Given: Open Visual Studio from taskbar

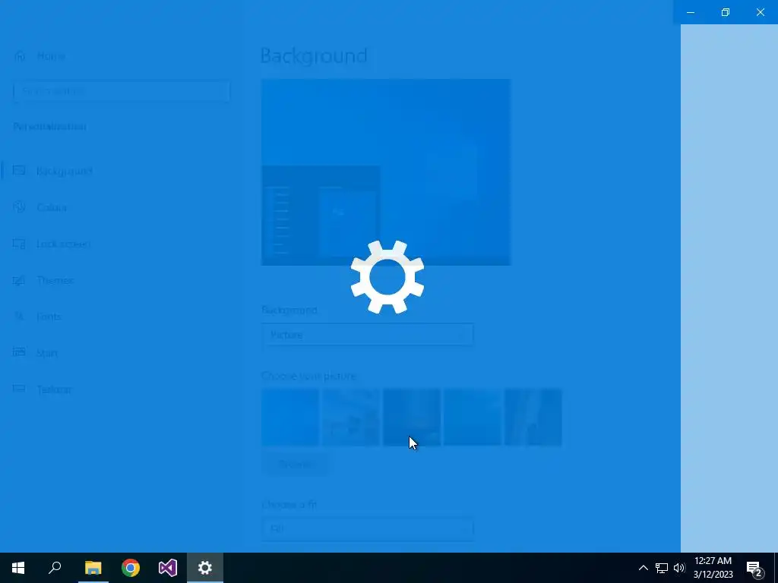Looking at the screenshot, I should pyautogui.click(x=168, y=568).
